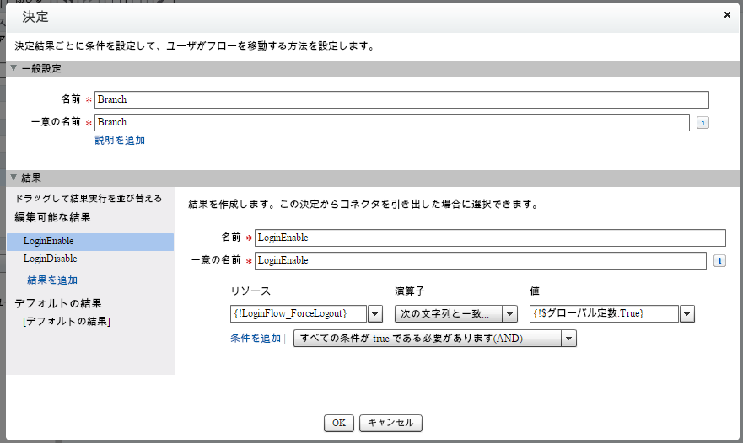This screenshot has width=743, height=443.
Task: Open the 値 value dropdown arrow
Action: [687, 314]
